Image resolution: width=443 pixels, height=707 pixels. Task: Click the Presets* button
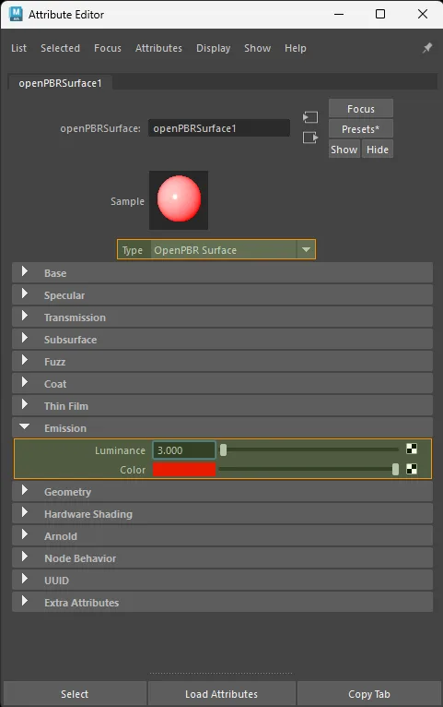(361, 129)
